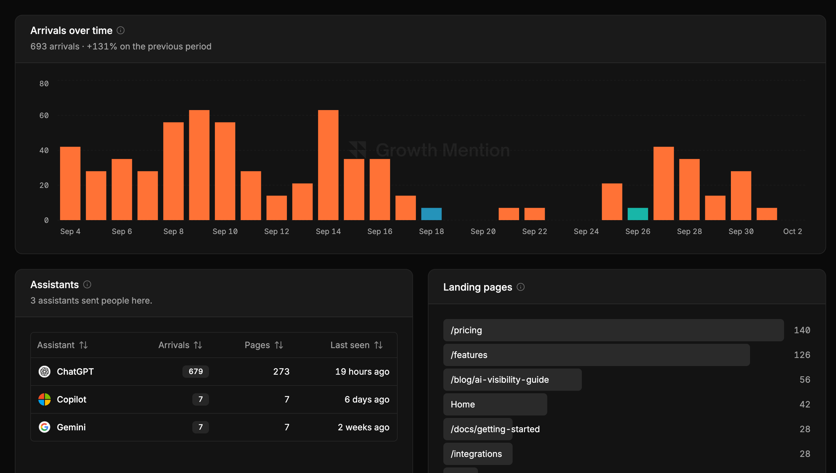Screen dimensions: 836x473
Task: Sort table by Last seen column
Action: [x=356, y=345]
